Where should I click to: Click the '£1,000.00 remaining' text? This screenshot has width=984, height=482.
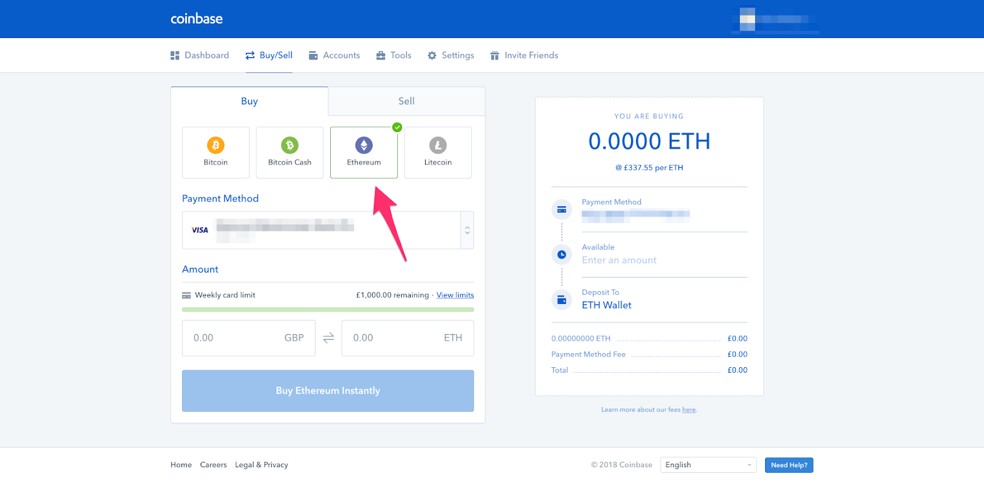coord(392,295)
